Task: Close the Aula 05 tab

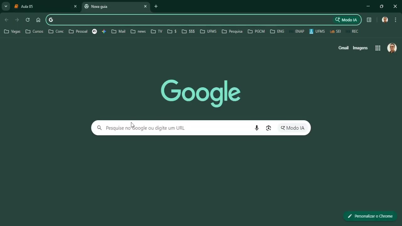Action: pos(75,6)
